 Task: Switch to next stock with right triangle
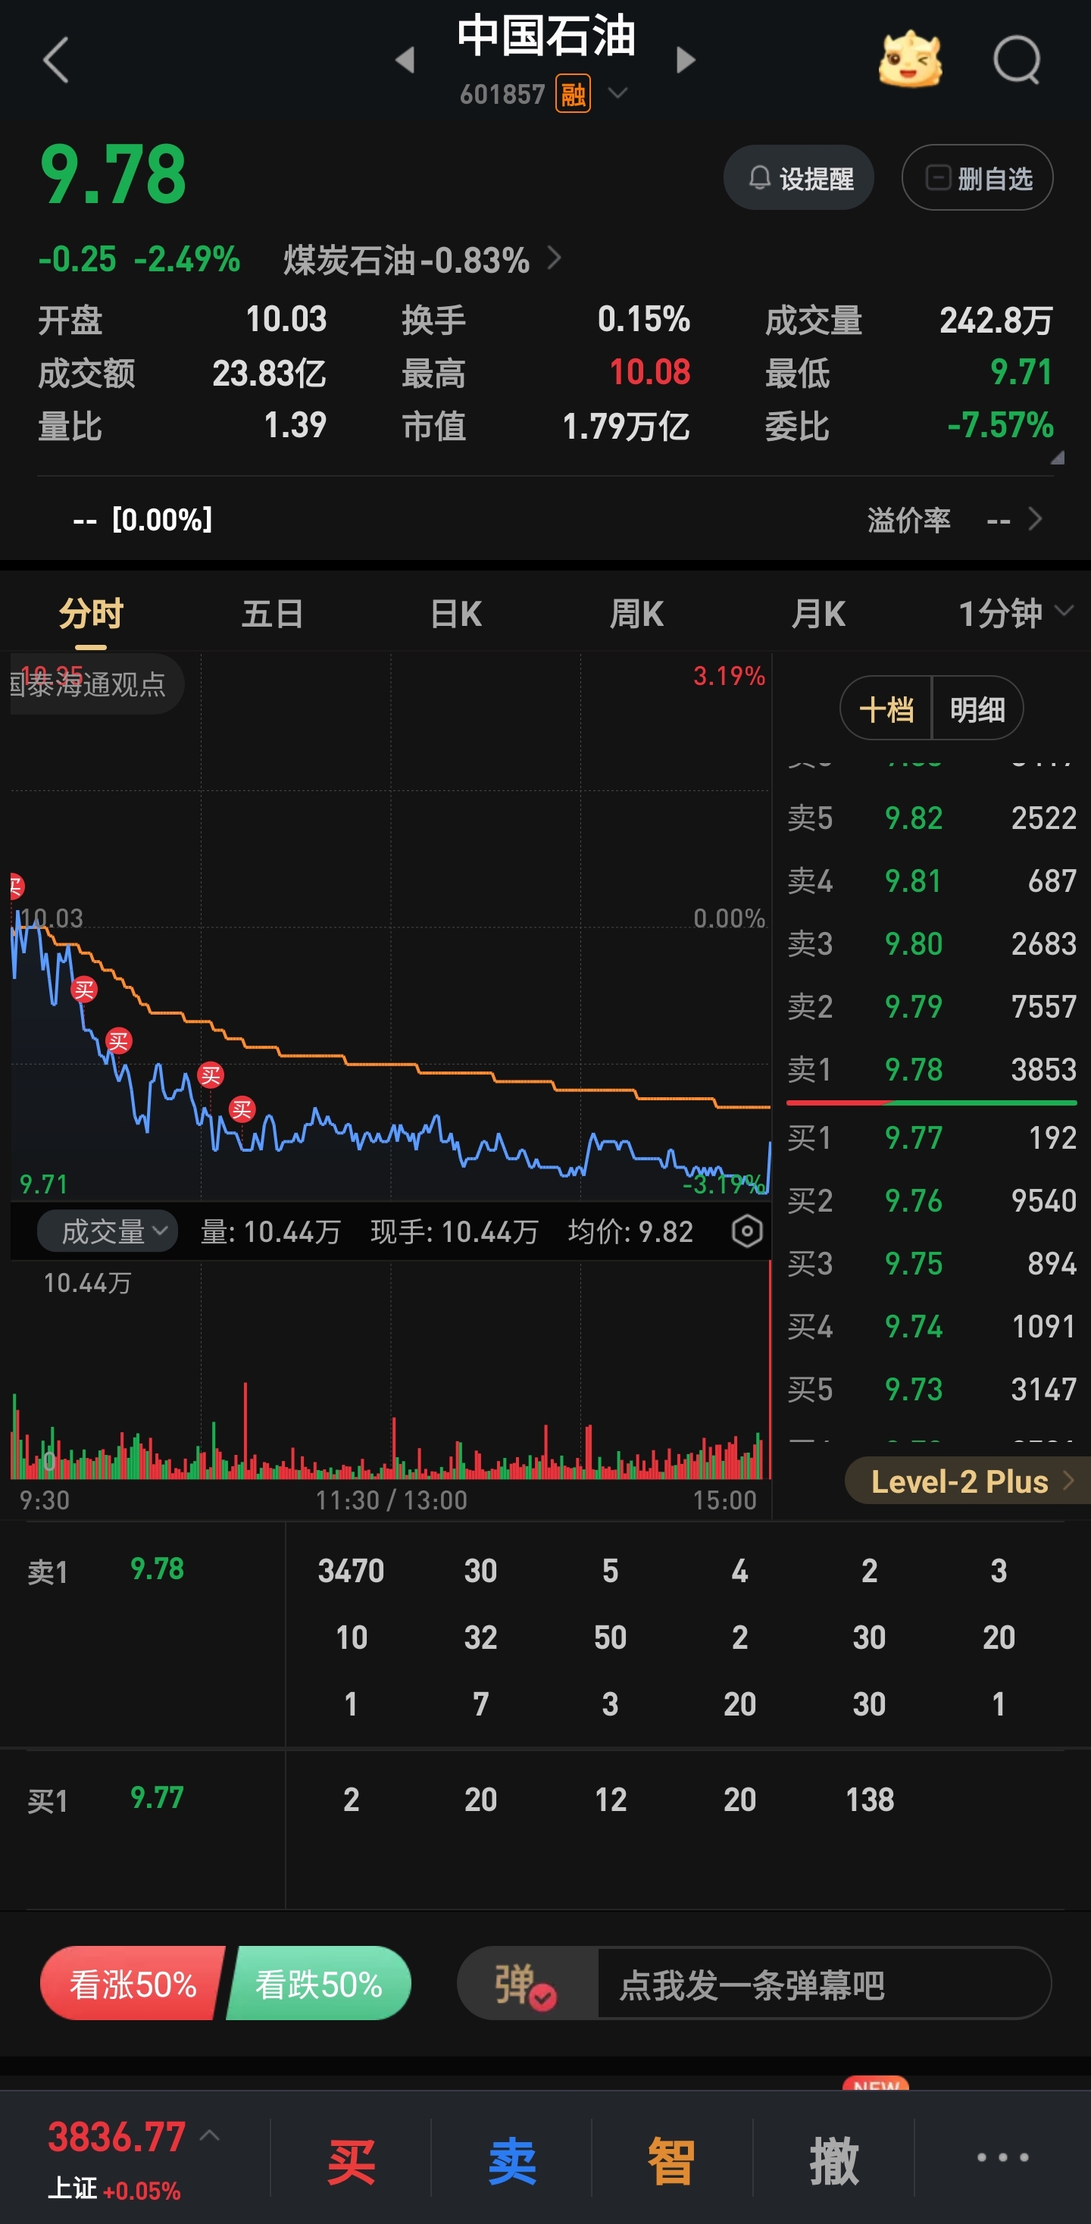pos(686,61)
